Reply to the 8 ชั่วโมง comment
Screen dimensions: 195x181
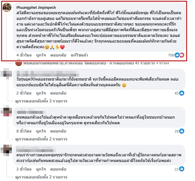(58, 131)
